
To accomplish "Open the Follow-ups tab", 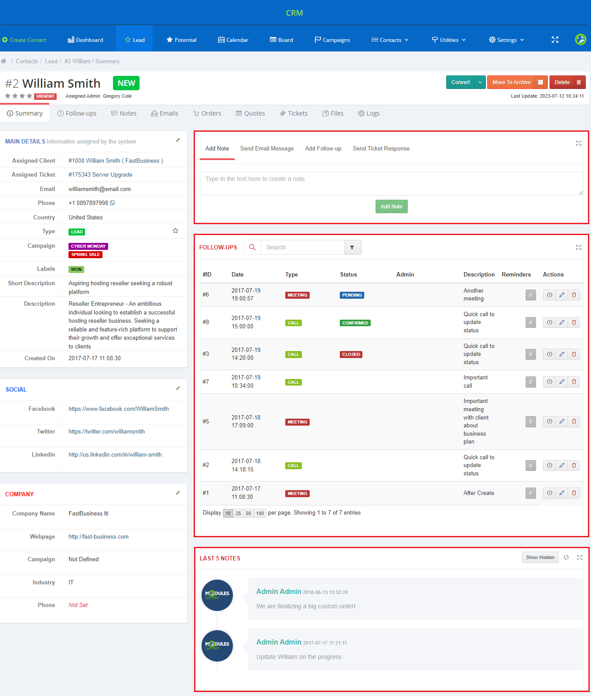I will click(77, 113).
